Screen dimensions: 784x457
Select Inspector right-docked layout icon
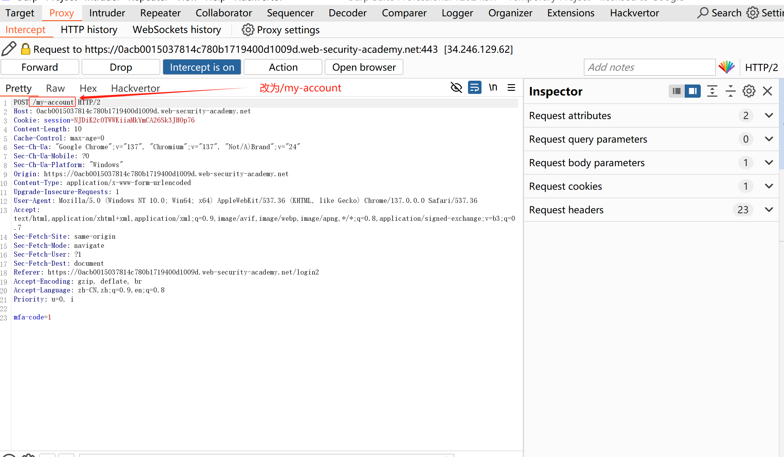pyautogui.click(x=693, y=91)
